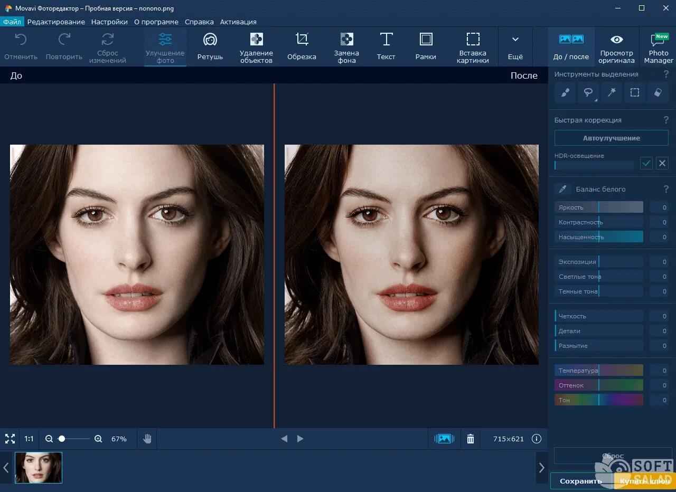Toggle Просмотр оригинала eye view

click(x=617, y=46)
